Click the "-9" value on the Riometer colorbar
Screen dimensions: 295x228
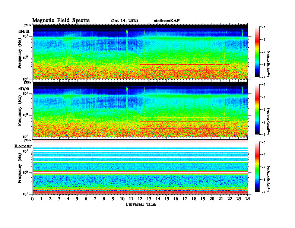coord(263,192)
